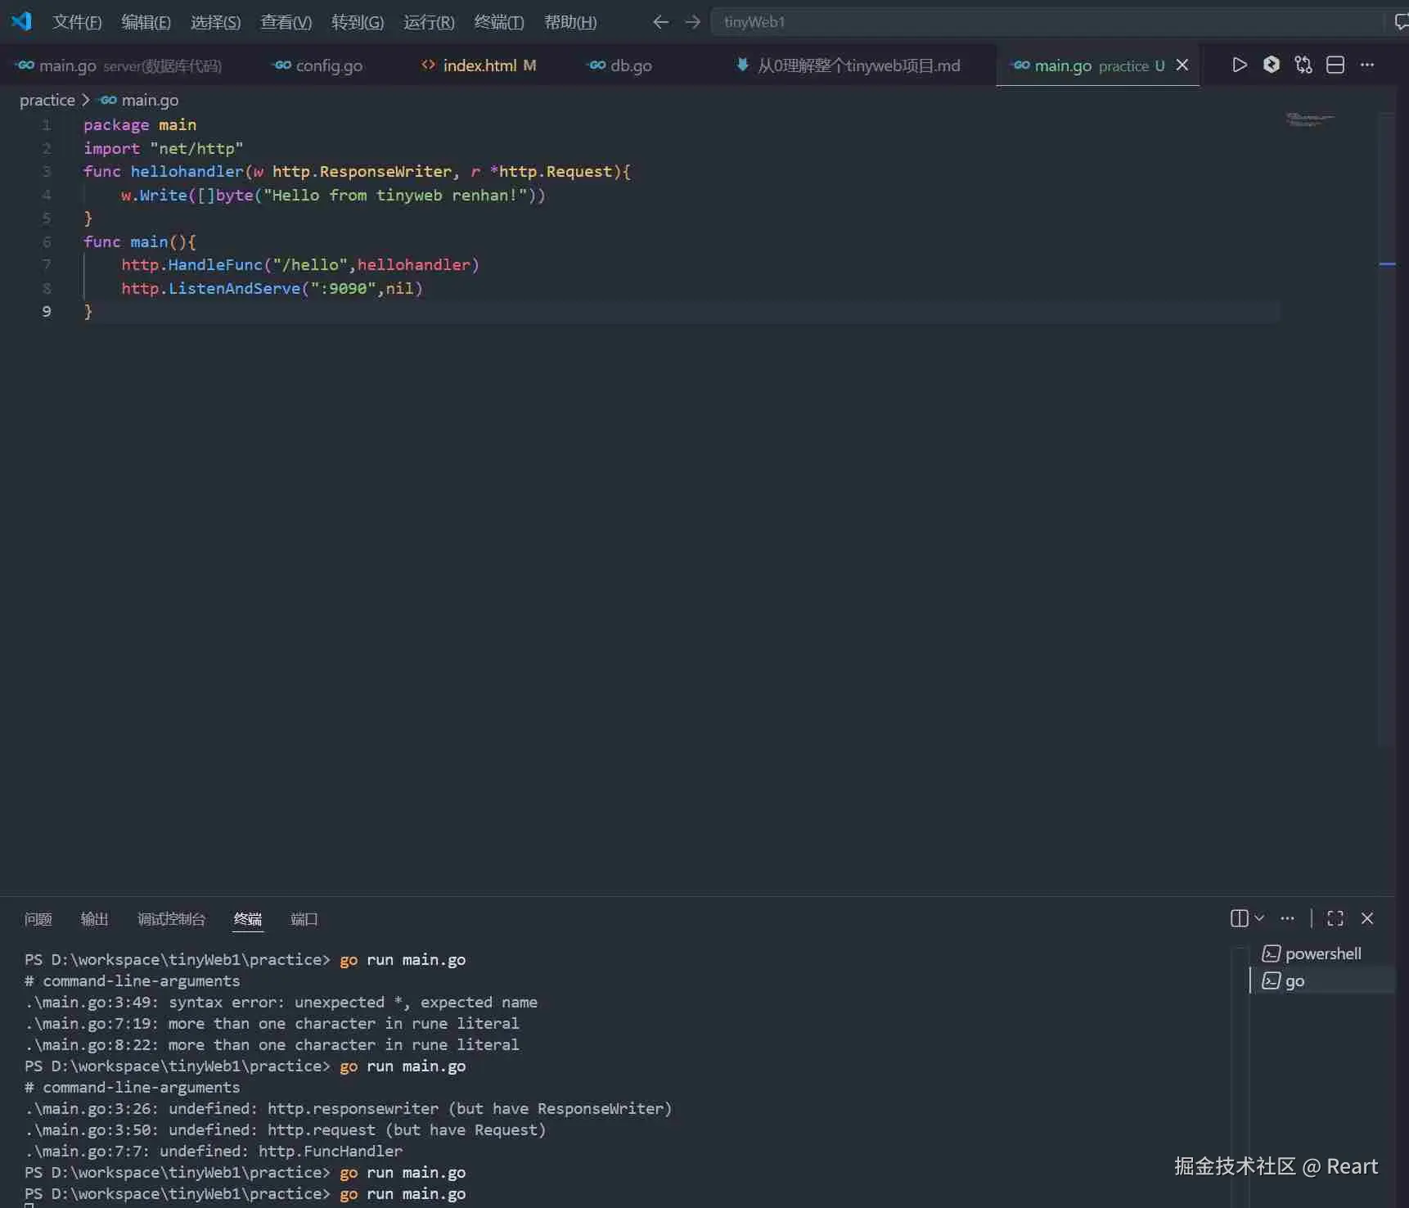The height and width of the screenshot is (1208, 1409).
Task: Show the 问题 panel tab
Action: (38, 918)
